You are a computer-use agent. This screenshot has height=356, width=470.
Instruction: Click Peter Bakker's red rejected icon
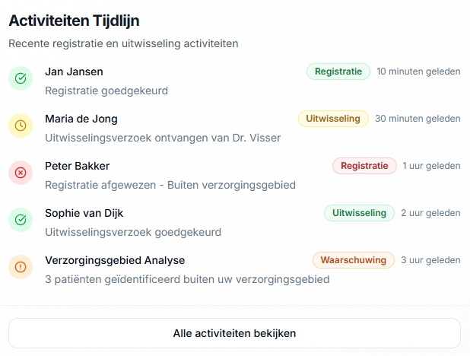(21, 173)
